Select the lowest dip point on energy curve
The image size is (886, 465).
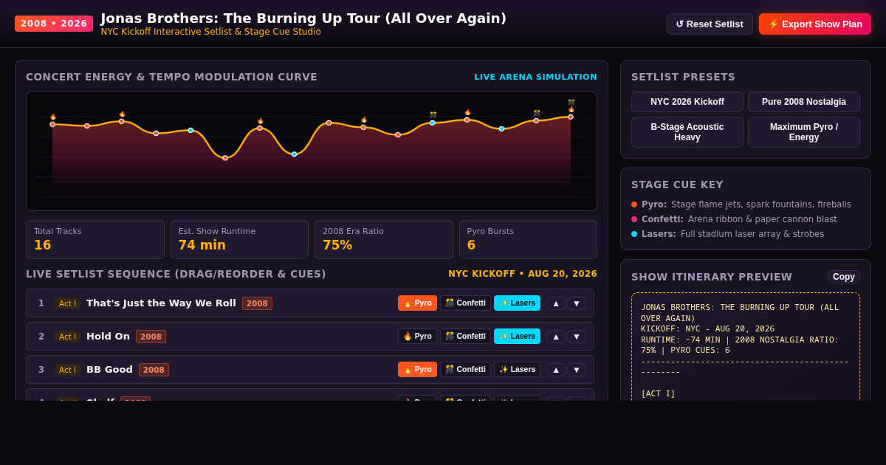coord(225,158)
